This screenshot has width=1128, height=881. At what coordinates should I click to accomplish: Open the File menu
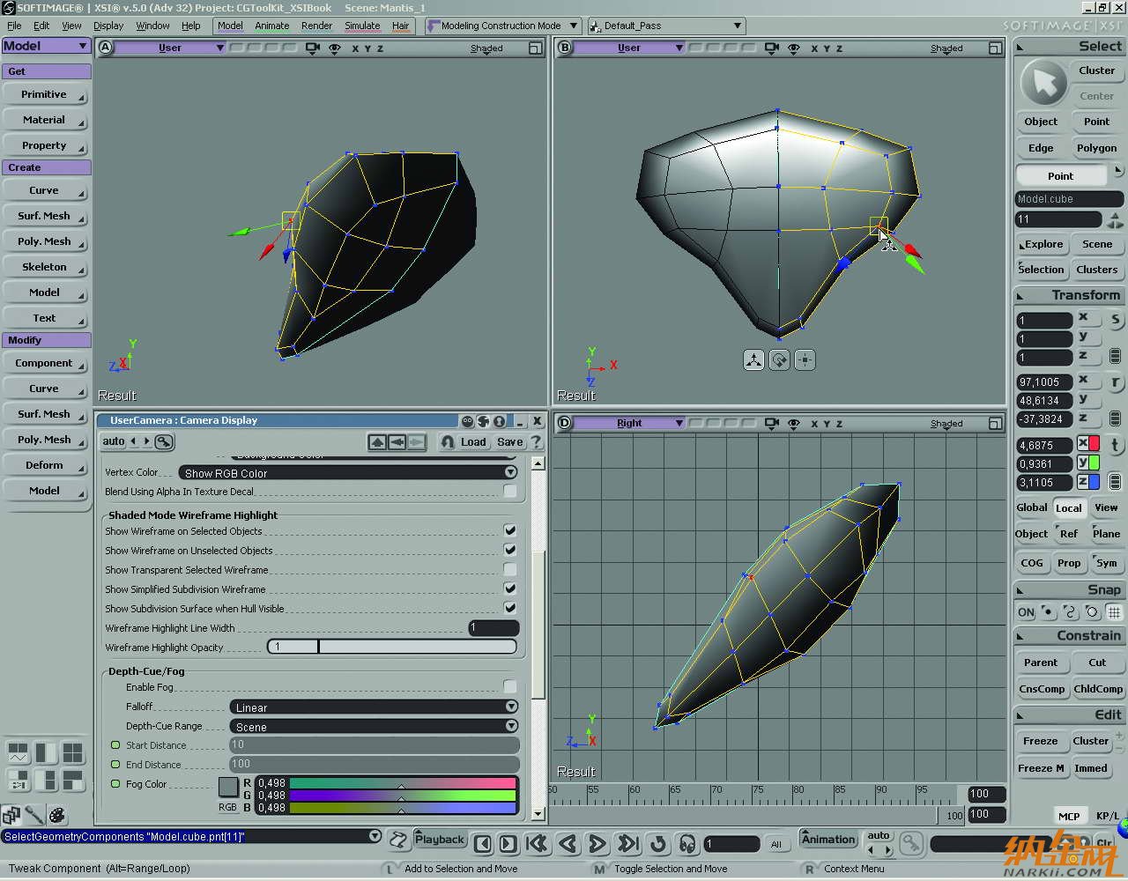point(14,26)
